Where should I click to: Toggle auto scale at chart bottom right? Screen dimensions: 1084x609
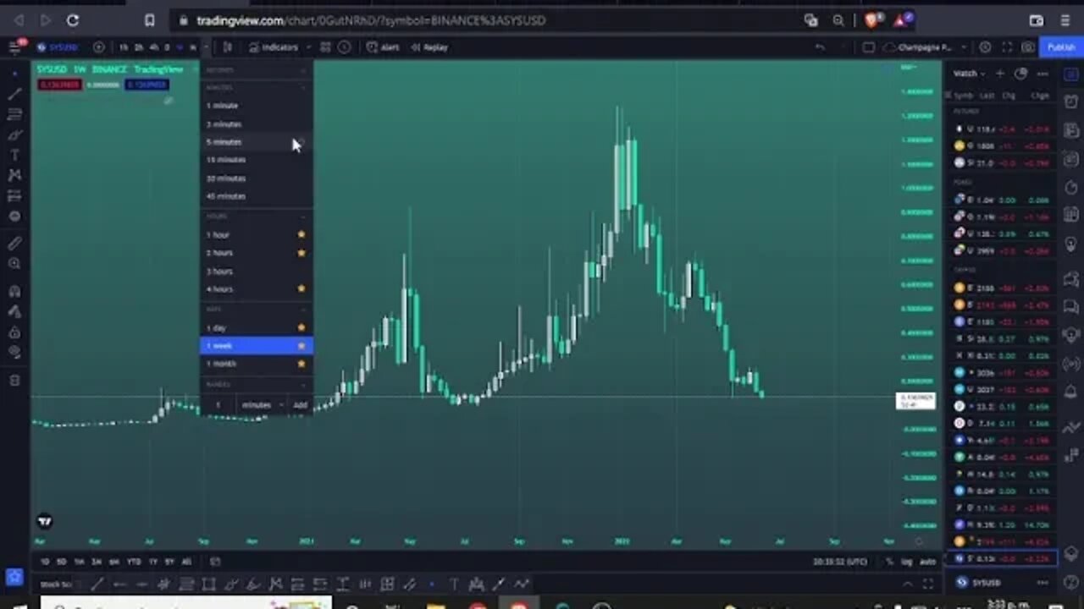coord(927,562)
